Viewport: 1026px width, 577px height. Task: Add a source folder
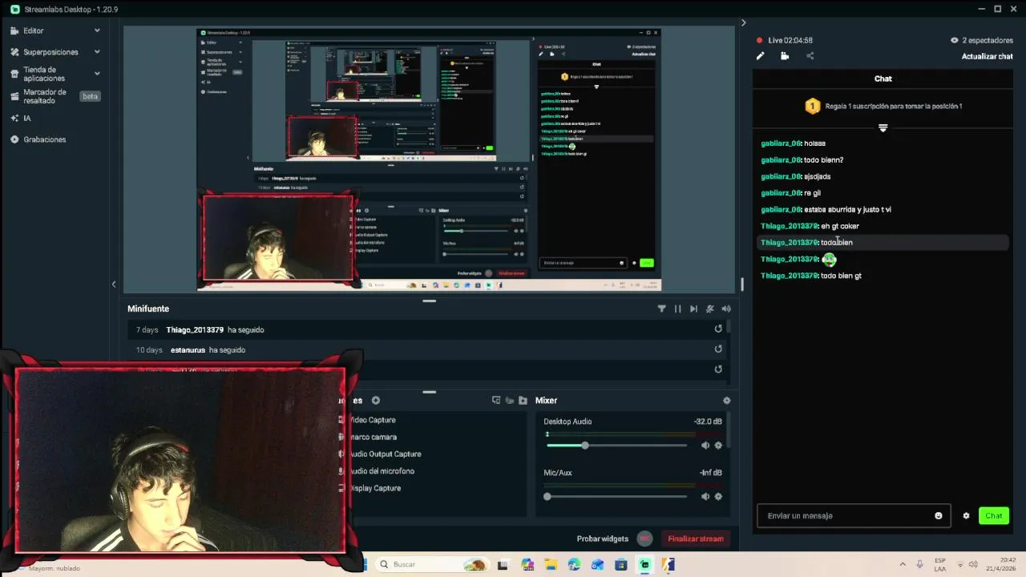(523, 401)
